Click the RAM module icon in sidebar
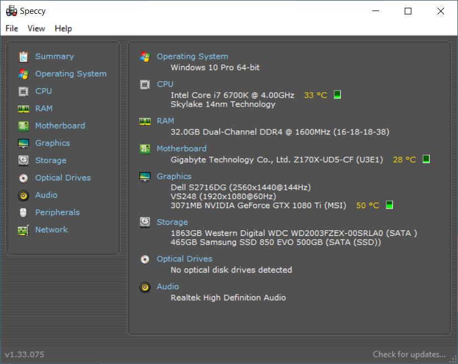The width and height of the screenshot is (458, 364). point(23,109)
